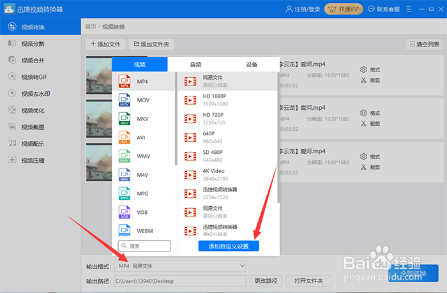Click the 开通VIP button

tap(344, 9)
